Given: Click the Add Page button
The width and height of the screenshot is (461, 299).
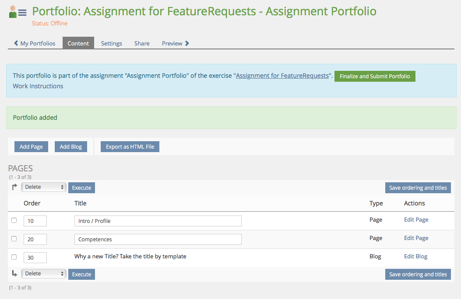Looking at the screenshot, I should click(x=31, y=147).
